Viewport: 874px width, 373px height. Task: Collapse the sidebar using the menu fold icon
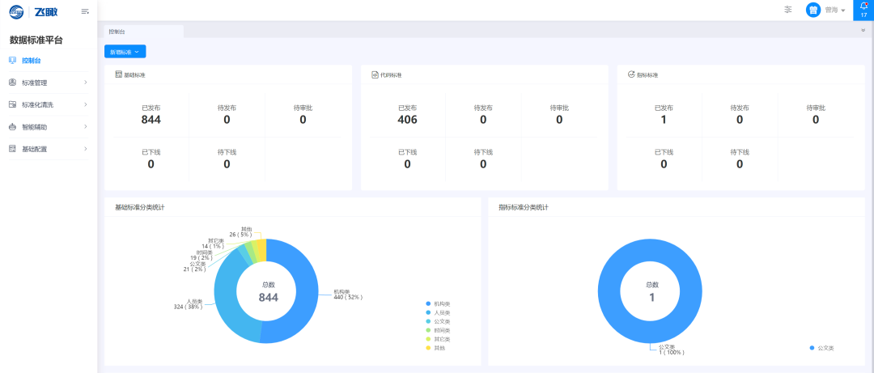point(85,11)
